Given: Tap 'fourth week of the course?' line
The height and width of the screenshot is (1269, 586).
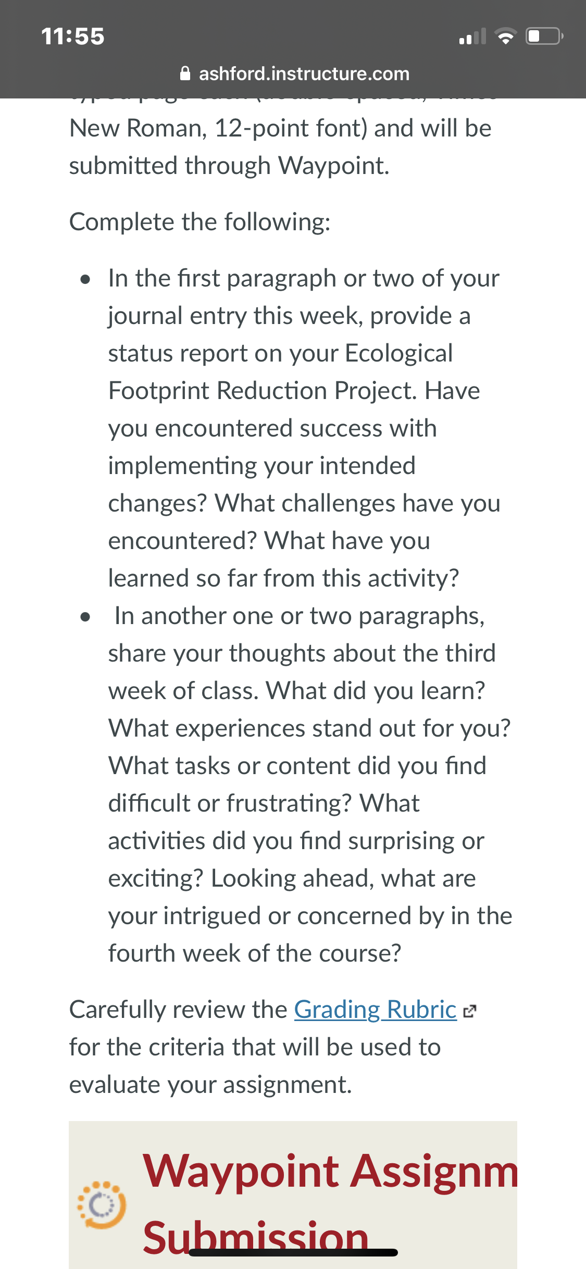Looking at the screenshot, I should 255,953.
